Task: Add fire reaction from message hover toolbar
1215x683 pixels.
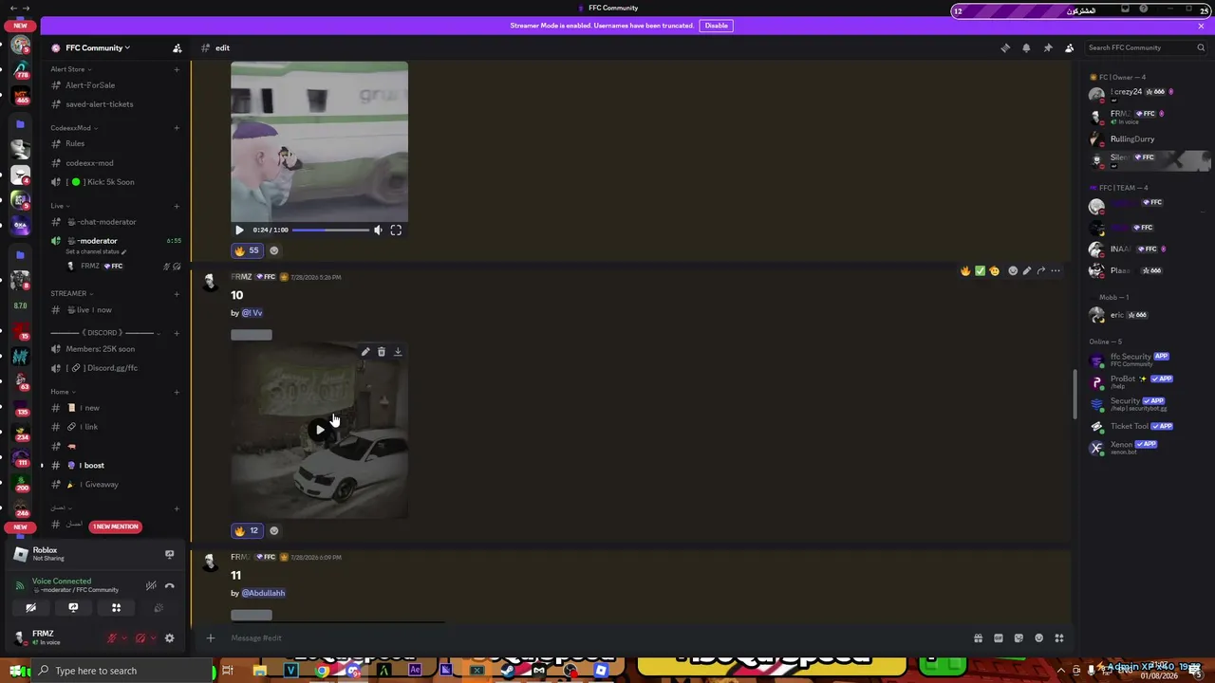Action: click(x=965, y=271)
